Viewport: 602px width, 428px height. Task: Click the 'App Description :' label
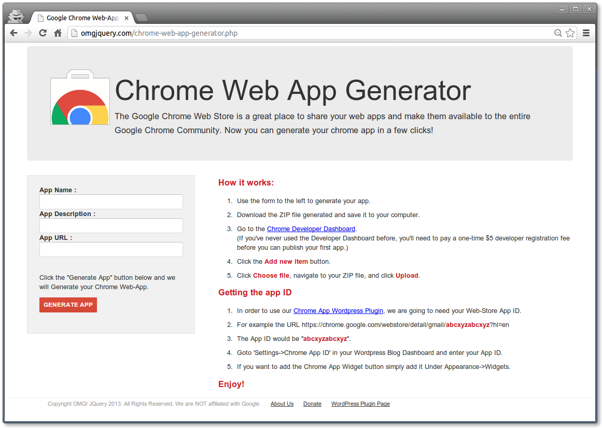click(67, 214)
